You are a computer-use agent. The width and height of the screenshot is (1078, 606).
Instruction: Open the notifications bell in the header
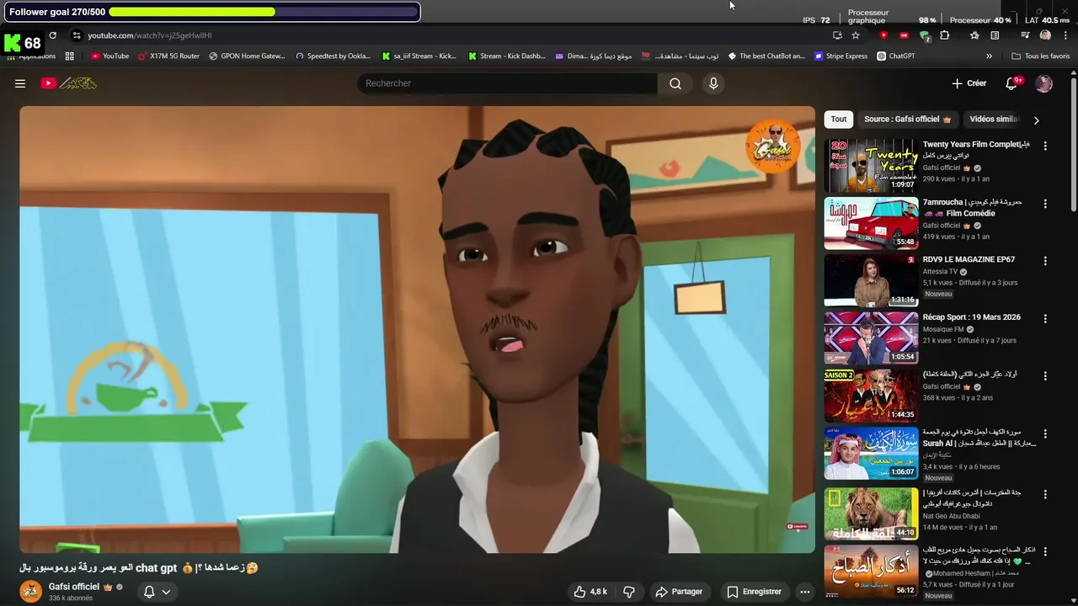[1013, 83]
